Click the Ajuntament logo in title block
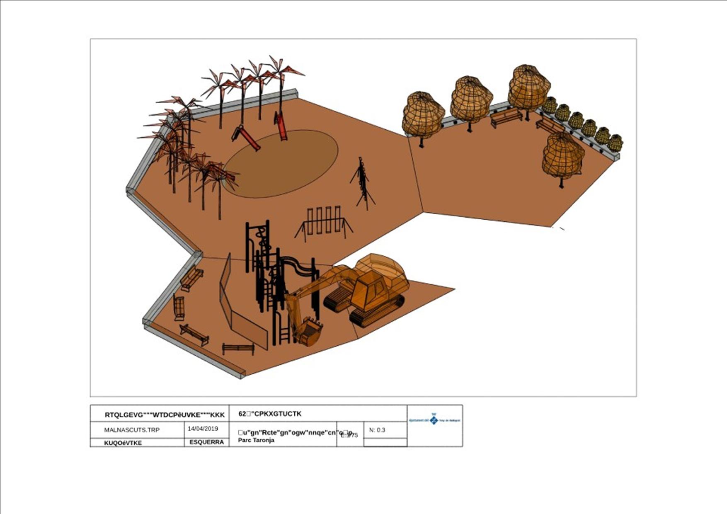Image resolution: width=727 pixels, height=514 pixels. (434, 420)
